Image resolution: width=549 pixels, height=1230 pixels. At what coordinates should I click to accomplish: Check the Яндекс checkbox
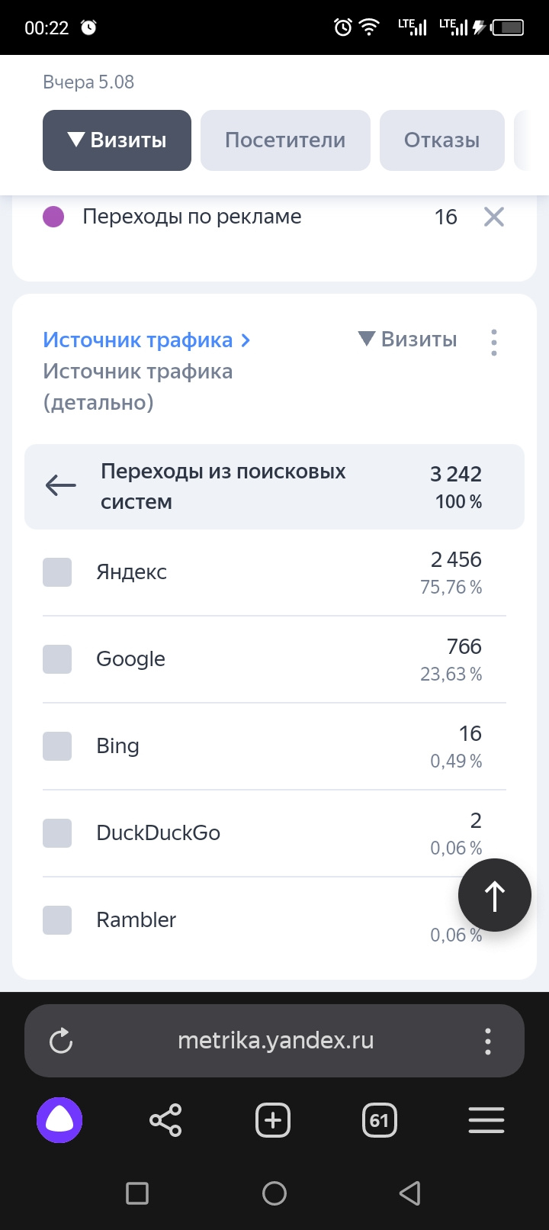click(x=57, y=572)
